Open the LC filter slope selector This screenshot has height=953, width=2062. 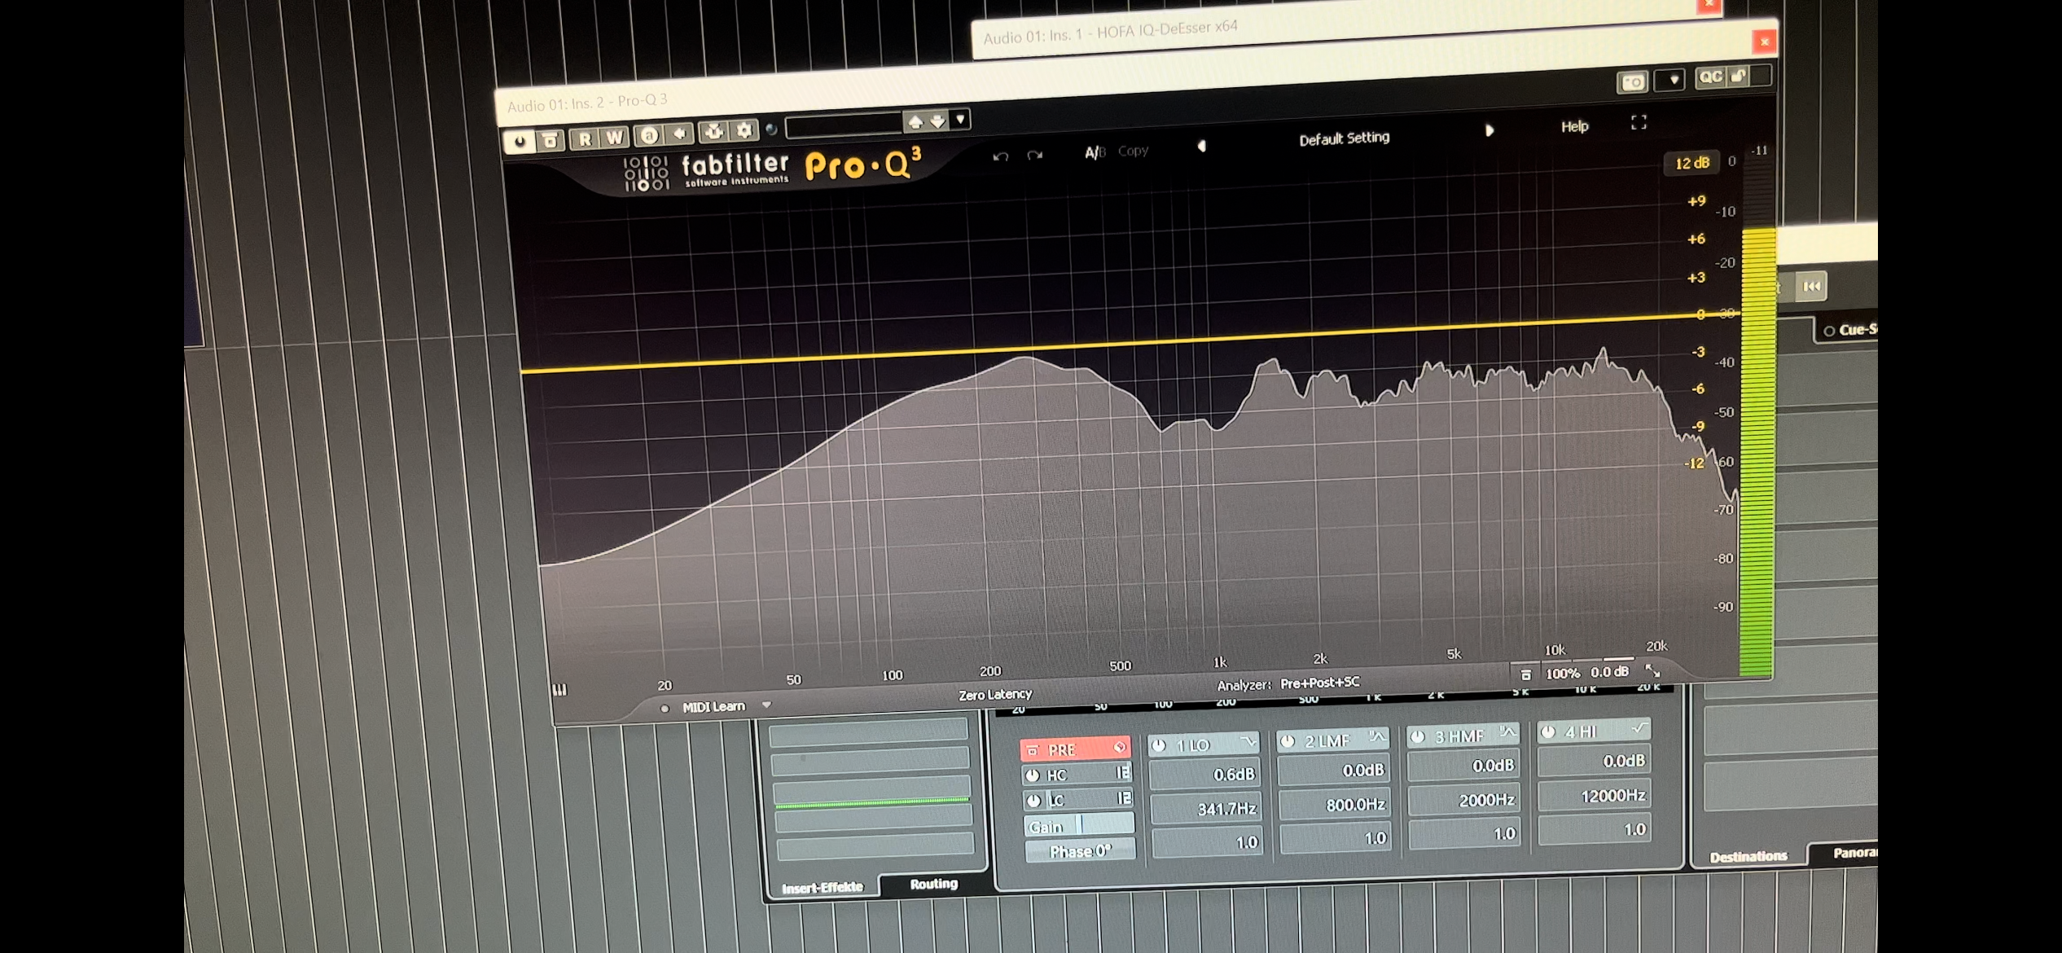[1124, 797]
